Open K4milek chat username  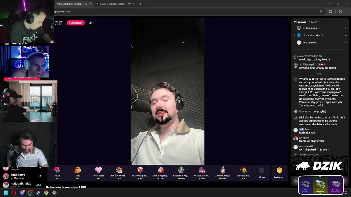304,138
